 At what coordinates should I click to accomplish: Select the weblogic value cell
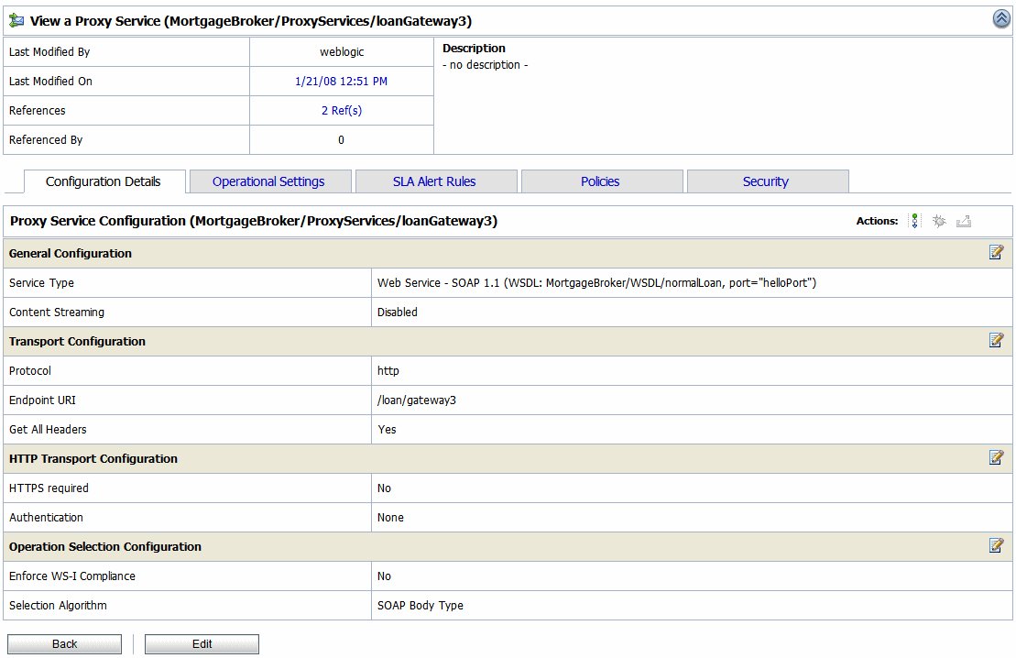(342, 52)
